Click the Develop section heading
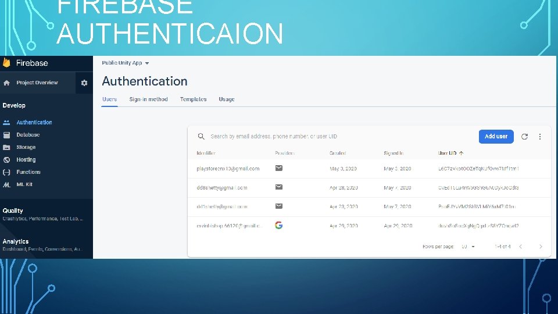The height and width of the screenshot is (314, 558). pyautogui.click(x=14, y=105)
